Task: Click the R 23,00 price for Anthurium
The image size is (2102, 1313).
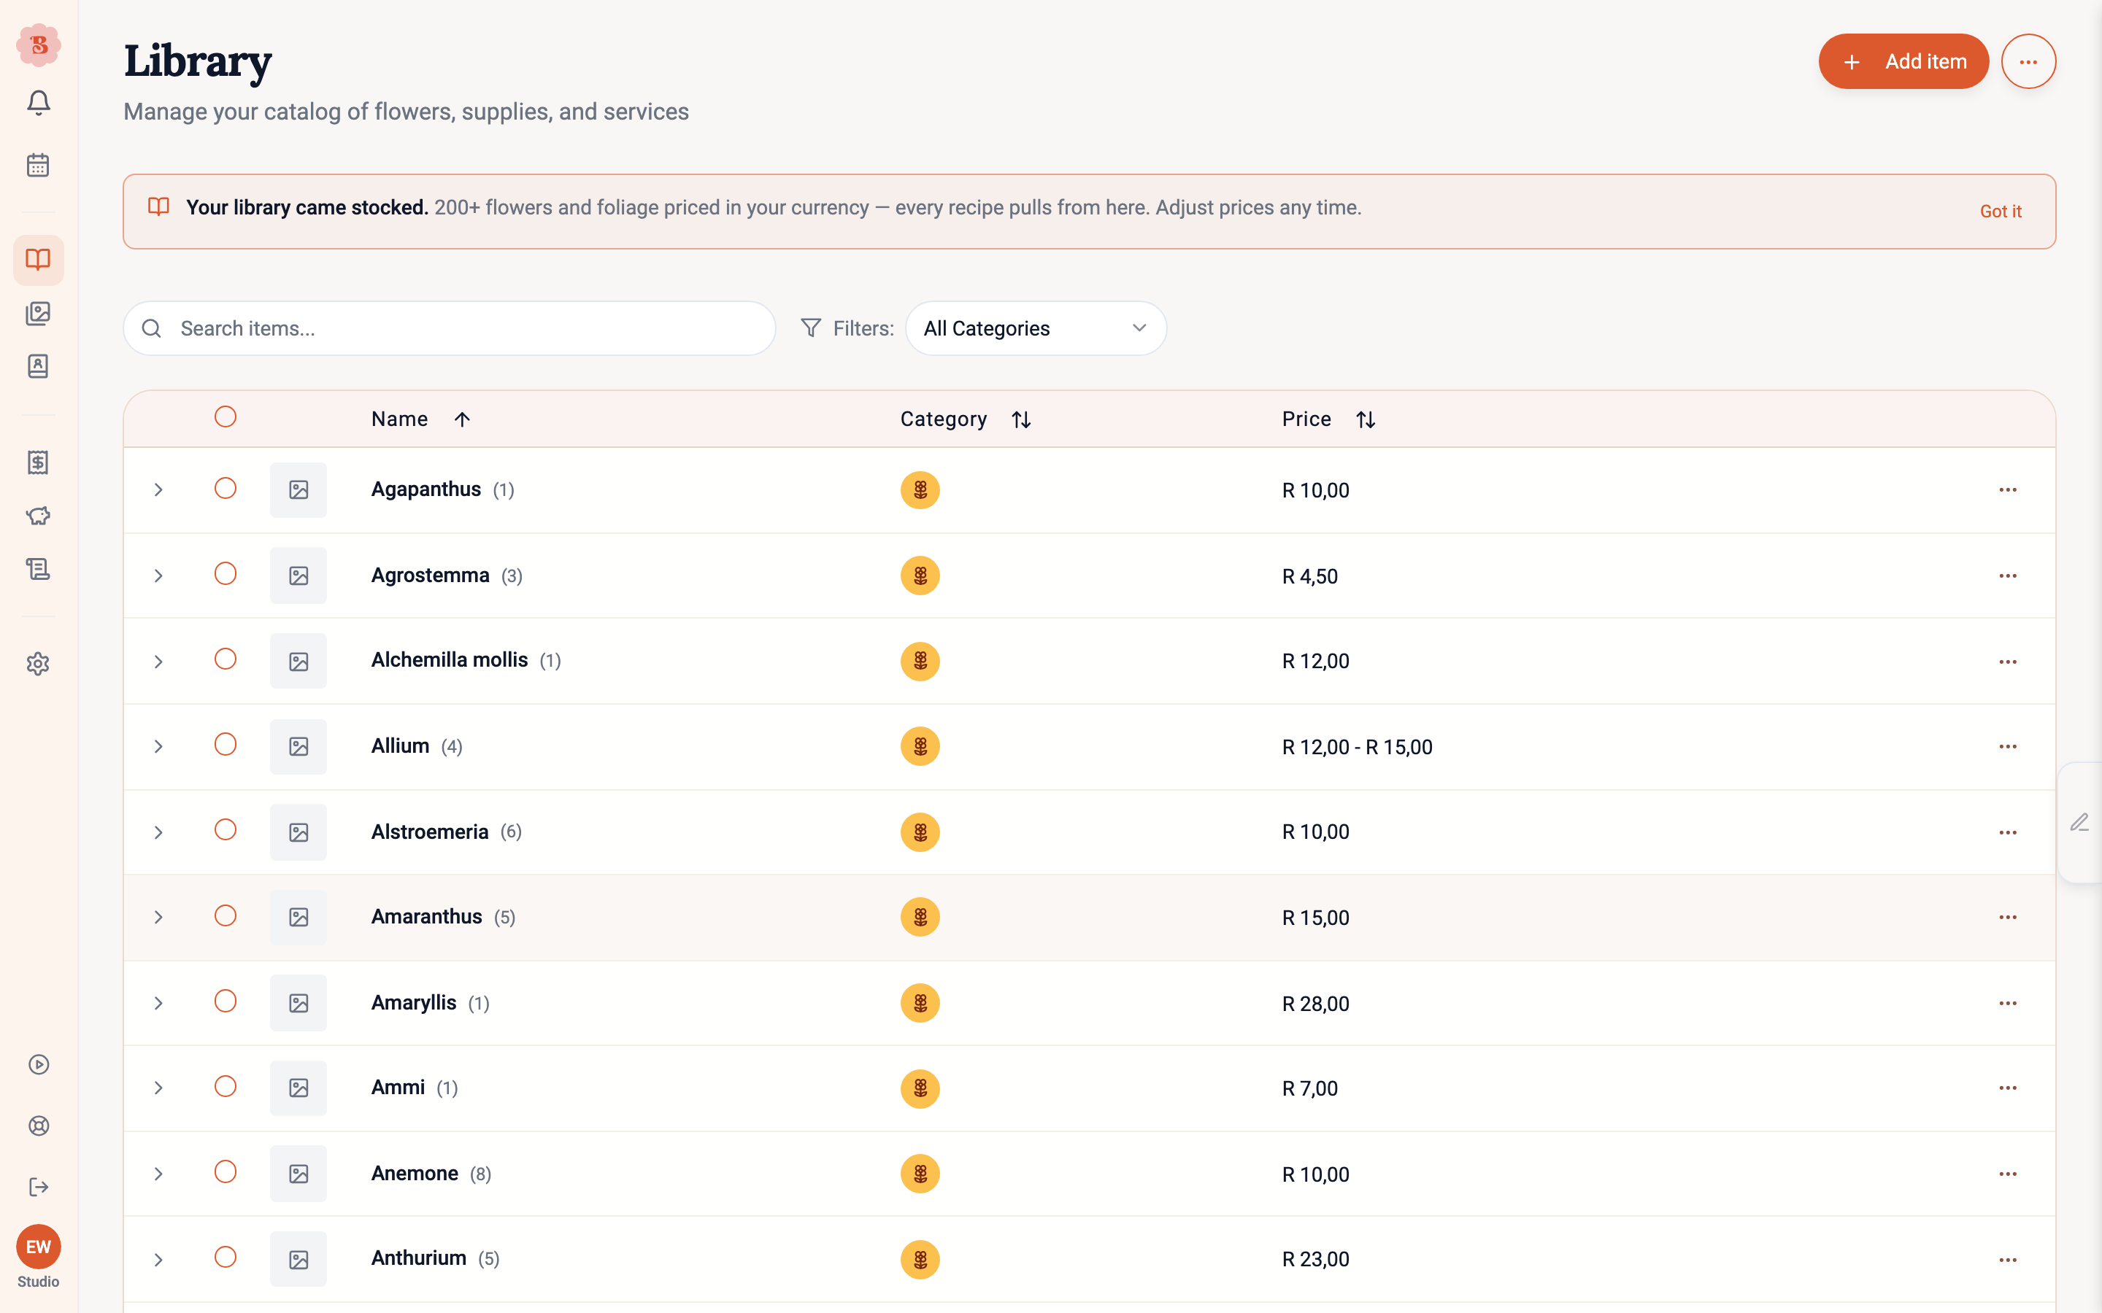Action: pyautogui.click(x=1315, y=1260)
